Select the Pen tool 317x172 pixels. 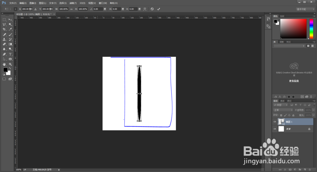[4, 54]
